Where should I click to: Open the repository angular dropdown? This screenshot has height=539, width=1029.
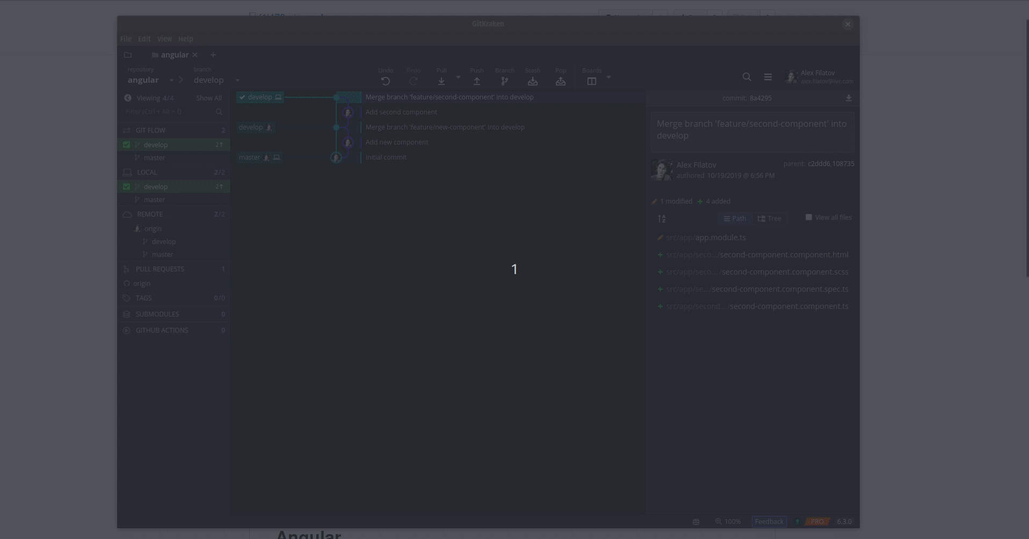171,80
